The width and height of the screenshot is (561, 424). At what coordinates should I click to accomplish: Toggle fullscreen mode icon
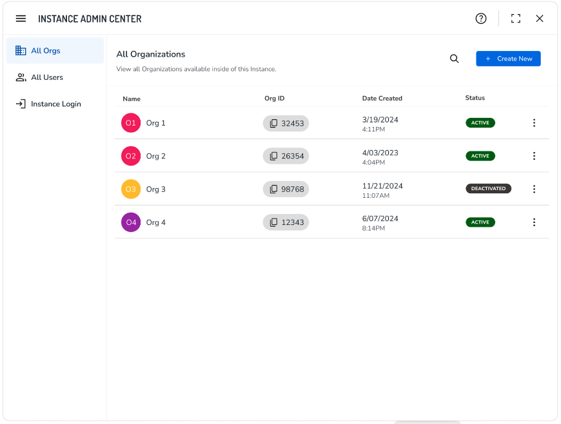[516, 19]
